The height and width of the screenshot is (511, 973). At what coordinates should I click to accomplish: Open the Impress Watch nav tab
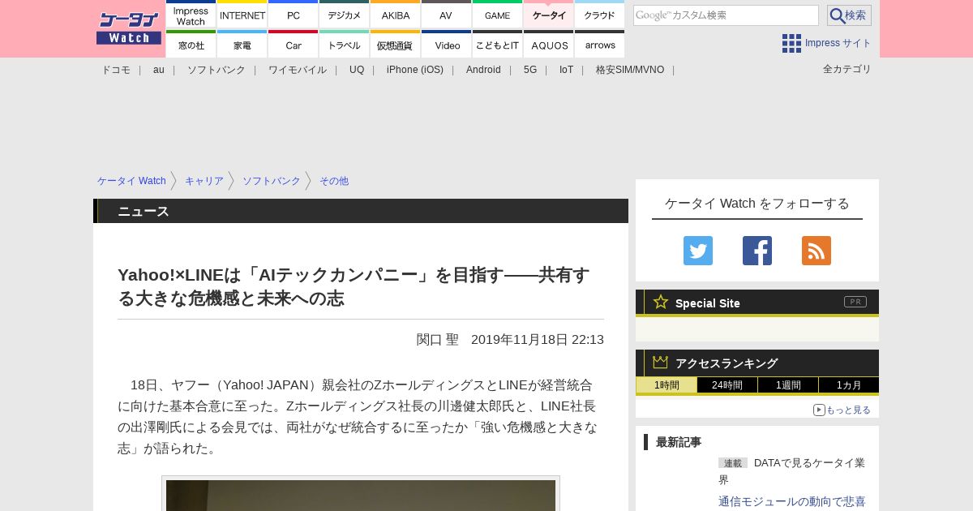pos(191,15)
